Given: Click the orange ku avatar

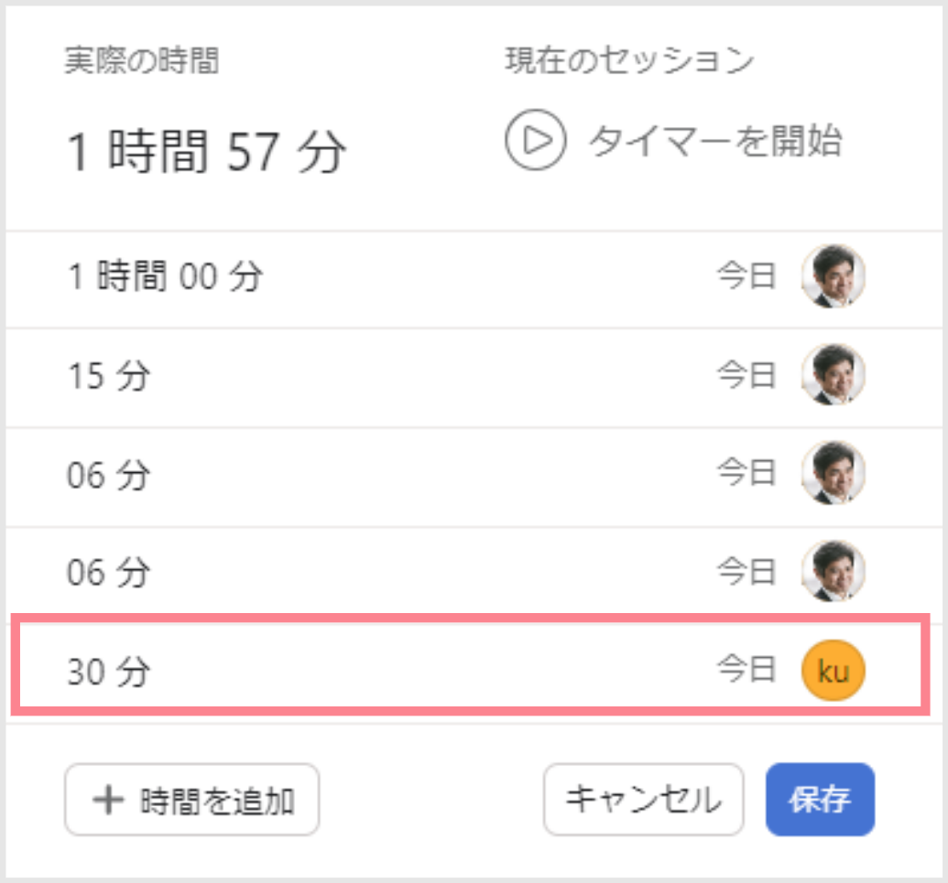Looking at the screenshot, I should tap(834, 671).
